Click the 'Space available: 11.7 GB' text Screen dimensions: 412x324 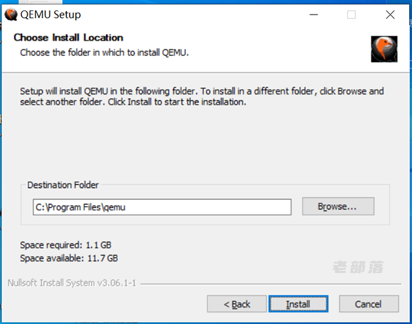69,259
